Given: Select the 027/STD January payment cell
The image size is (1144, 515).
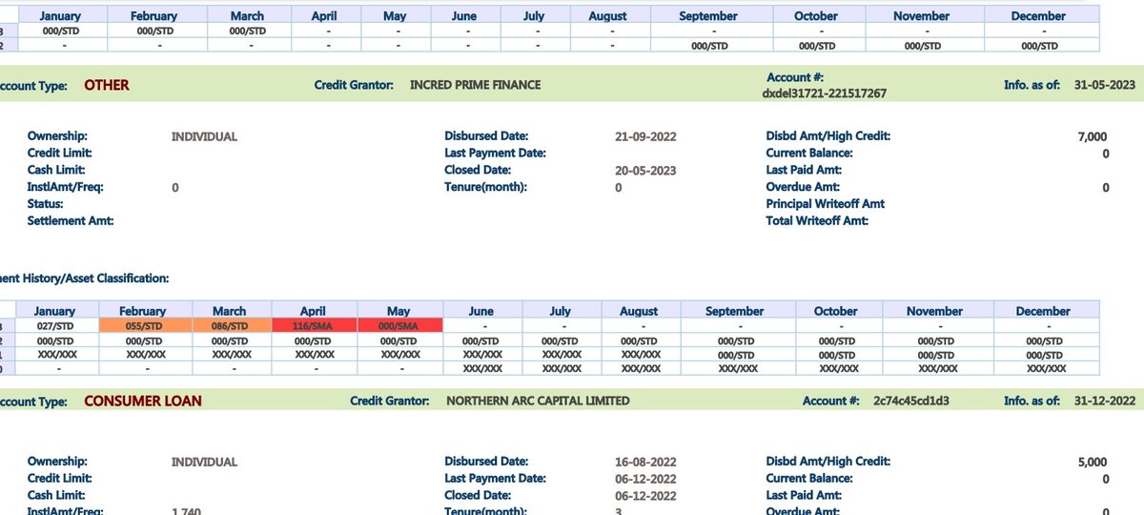Looking at the screenshot, I should pyautogui.click(x=55, y=325).
